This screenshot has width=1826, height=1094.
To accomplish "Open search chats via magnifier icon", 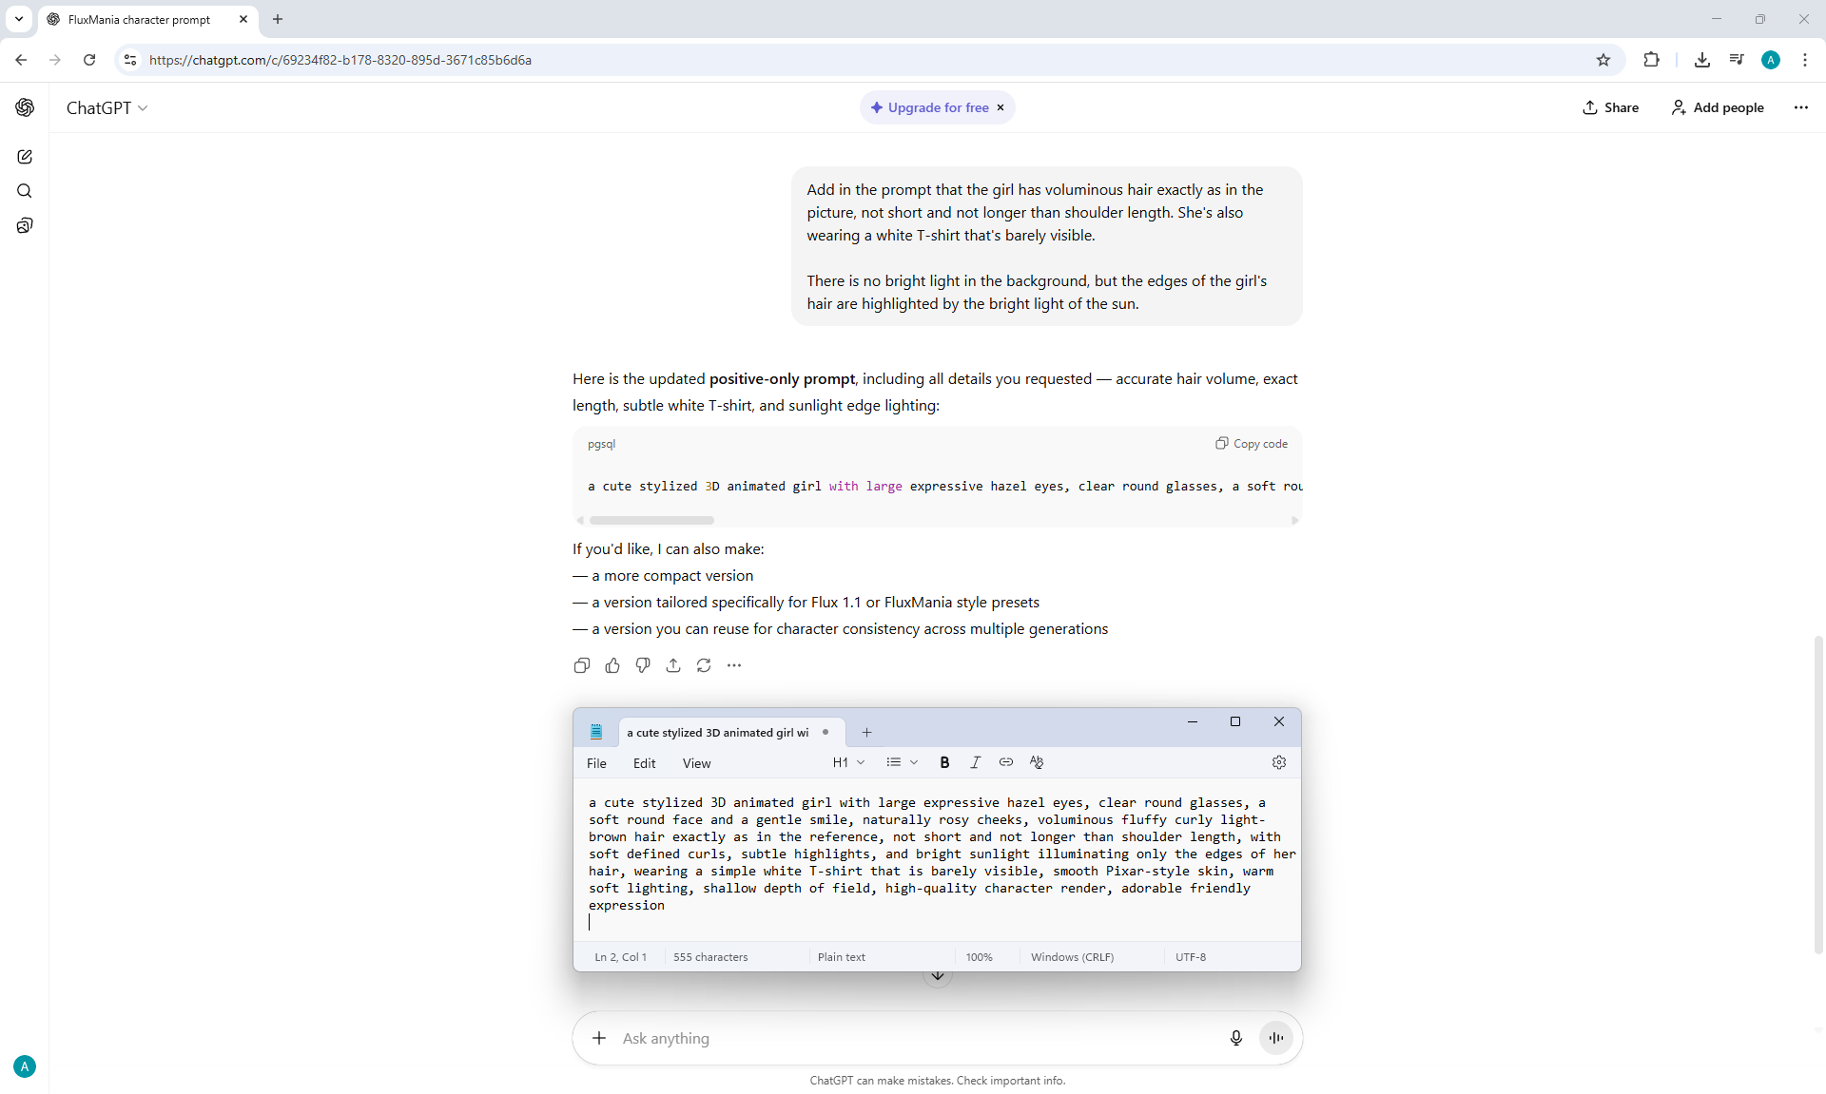I will [25, 191].
